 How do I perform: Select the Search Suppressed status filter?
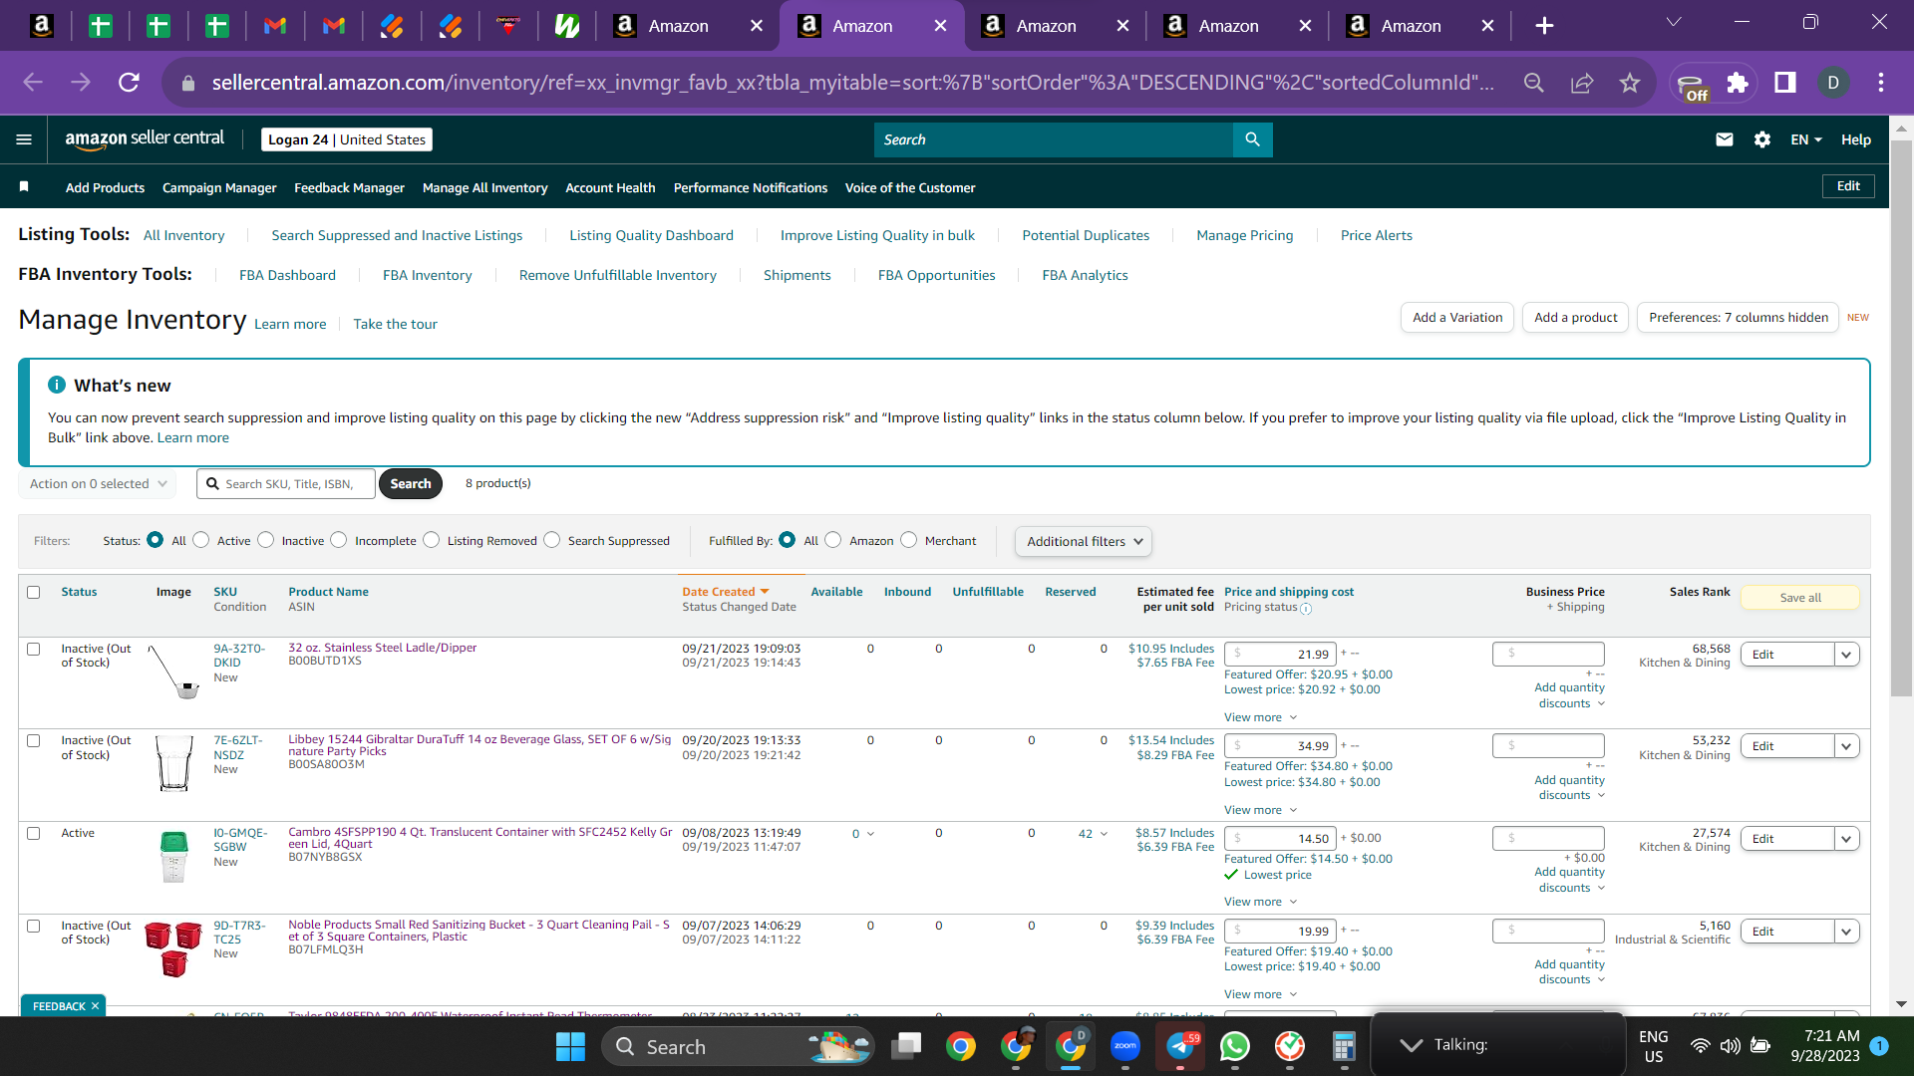tap(552, 540)
